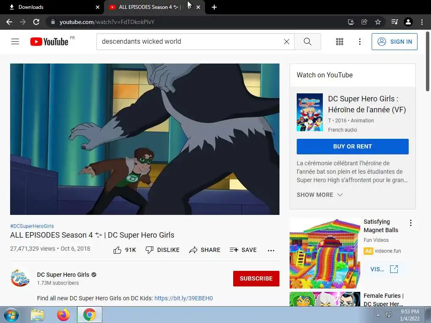
Task: Save video to playlist with SAVE
Action: [x=243, y=250]
